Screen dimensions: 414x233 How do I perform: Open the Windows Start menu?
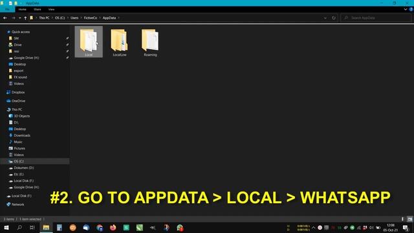coord(6,227)
